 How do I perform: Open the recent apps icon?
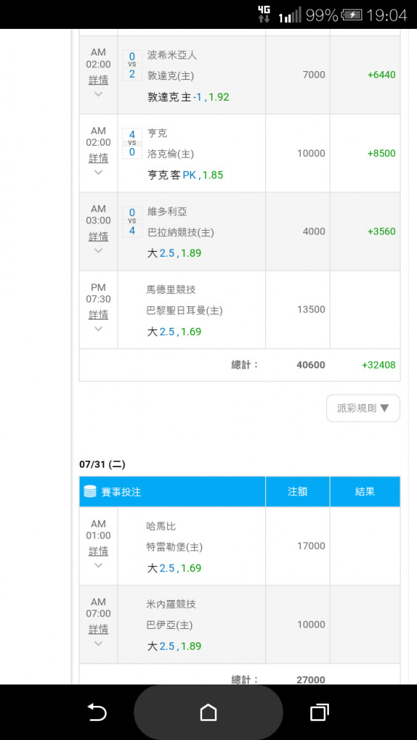(x=319, y=712)
